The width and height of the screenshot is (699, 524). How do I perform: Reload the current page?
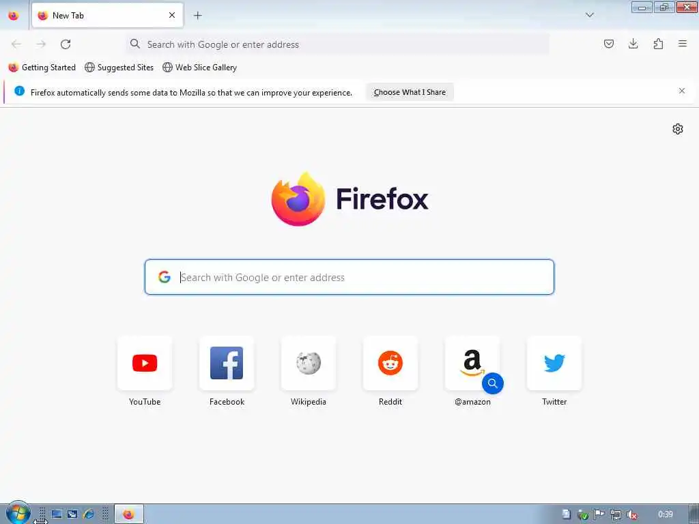(66, 44)
